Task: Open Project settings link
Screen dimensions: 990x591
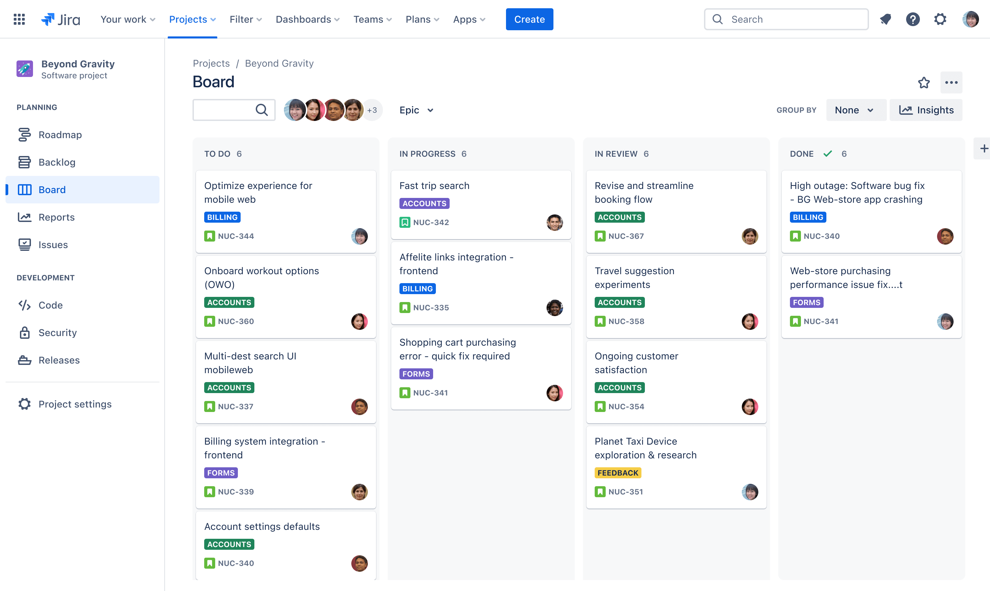Action: click(x=75, y=403)
